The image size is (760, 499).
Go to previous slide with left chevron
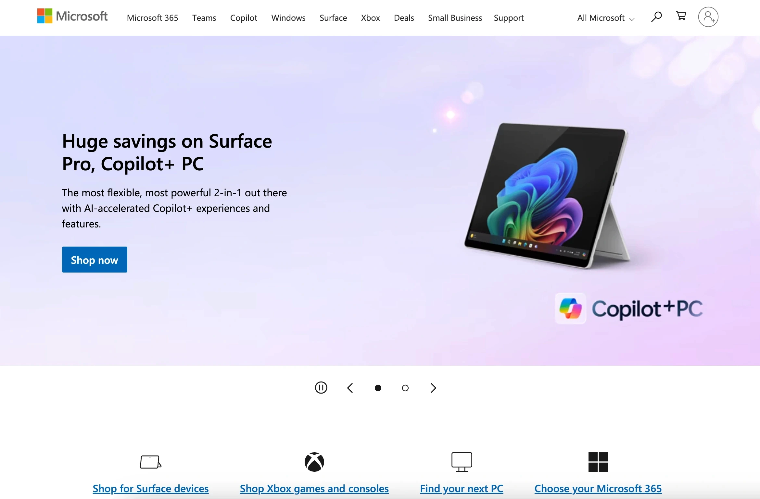350,388
